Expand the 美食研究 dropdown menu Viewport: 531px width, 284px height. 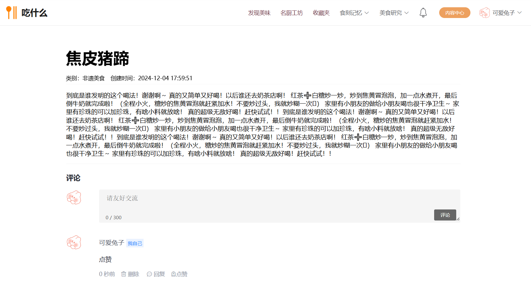[x=394, y=13]
